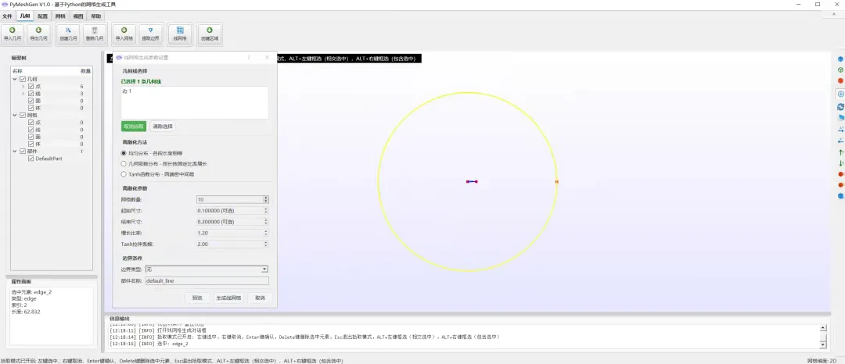The width and height of the screenshot is (845, 364).
Task: Switch to the 几何 ribbon tab
Action: (x=24, y=16)
